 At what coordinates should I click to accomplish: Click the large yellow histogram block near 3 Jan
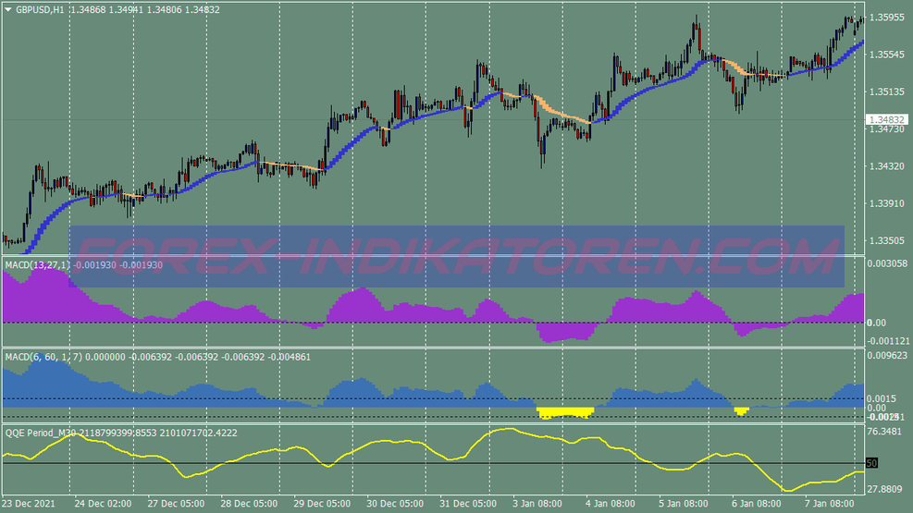pyautogui.click(x=564, y=411)
